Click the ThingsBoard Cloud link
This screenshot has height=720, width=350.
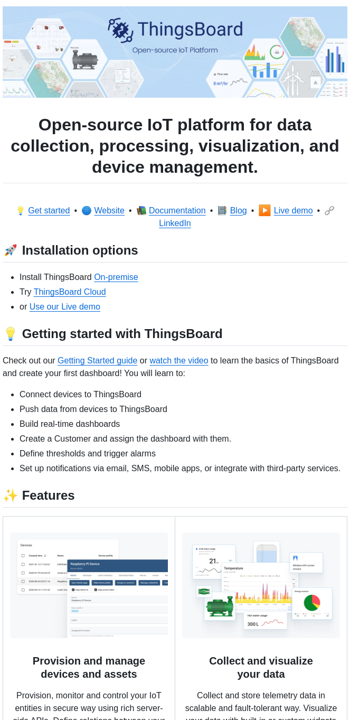[70, 292]
